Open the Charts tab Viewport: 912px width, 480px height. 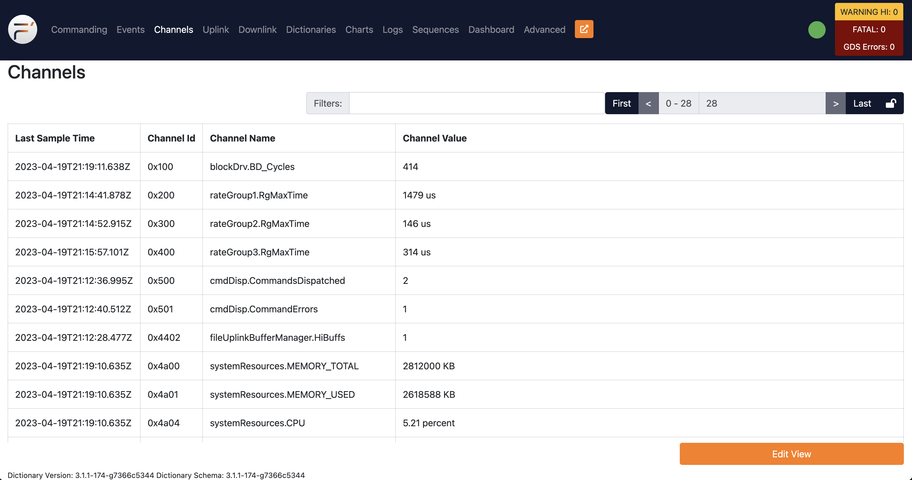[359, 29]
